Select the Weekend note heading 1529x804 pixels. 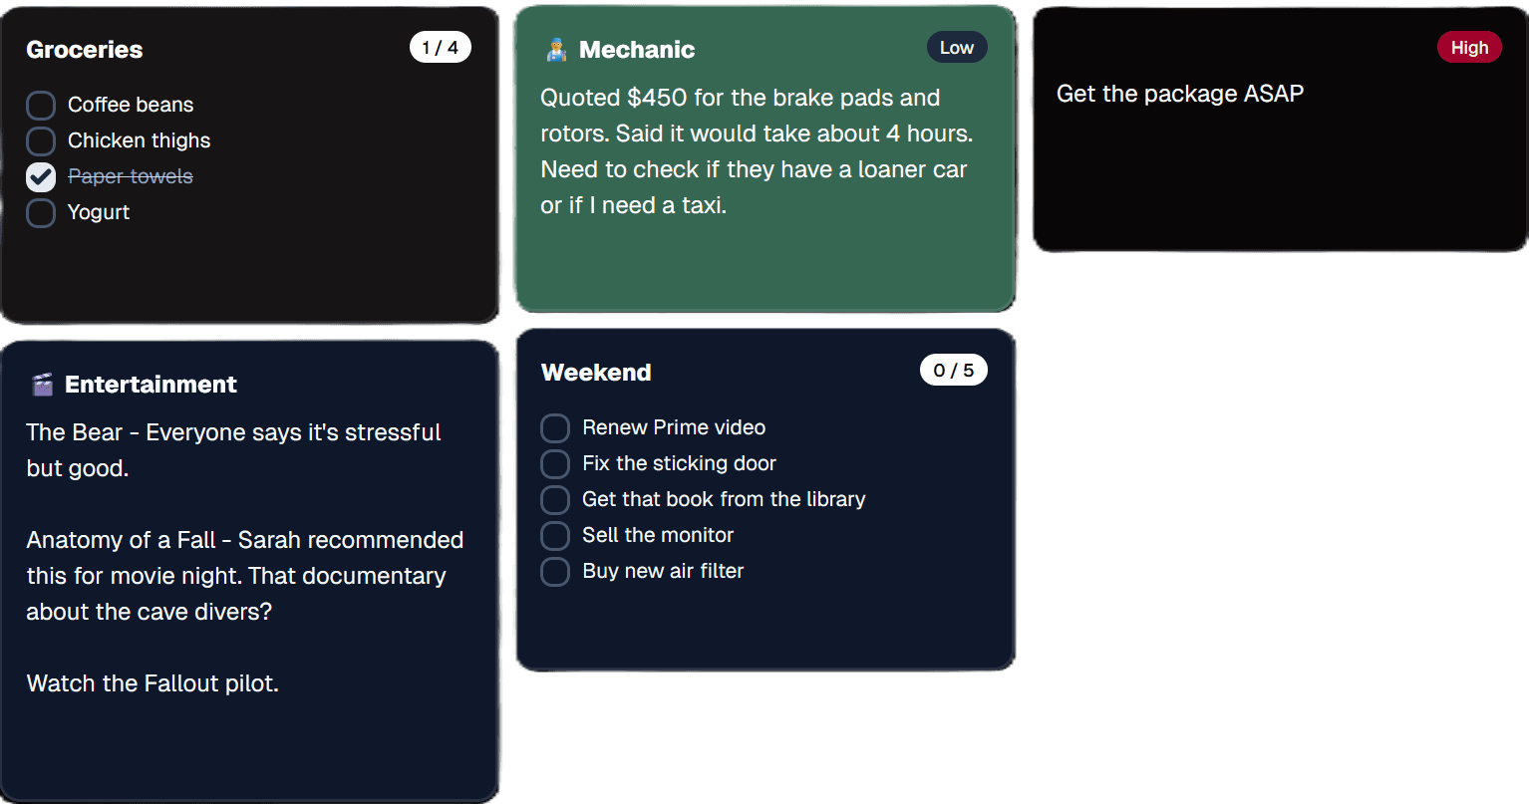(596, 373)
